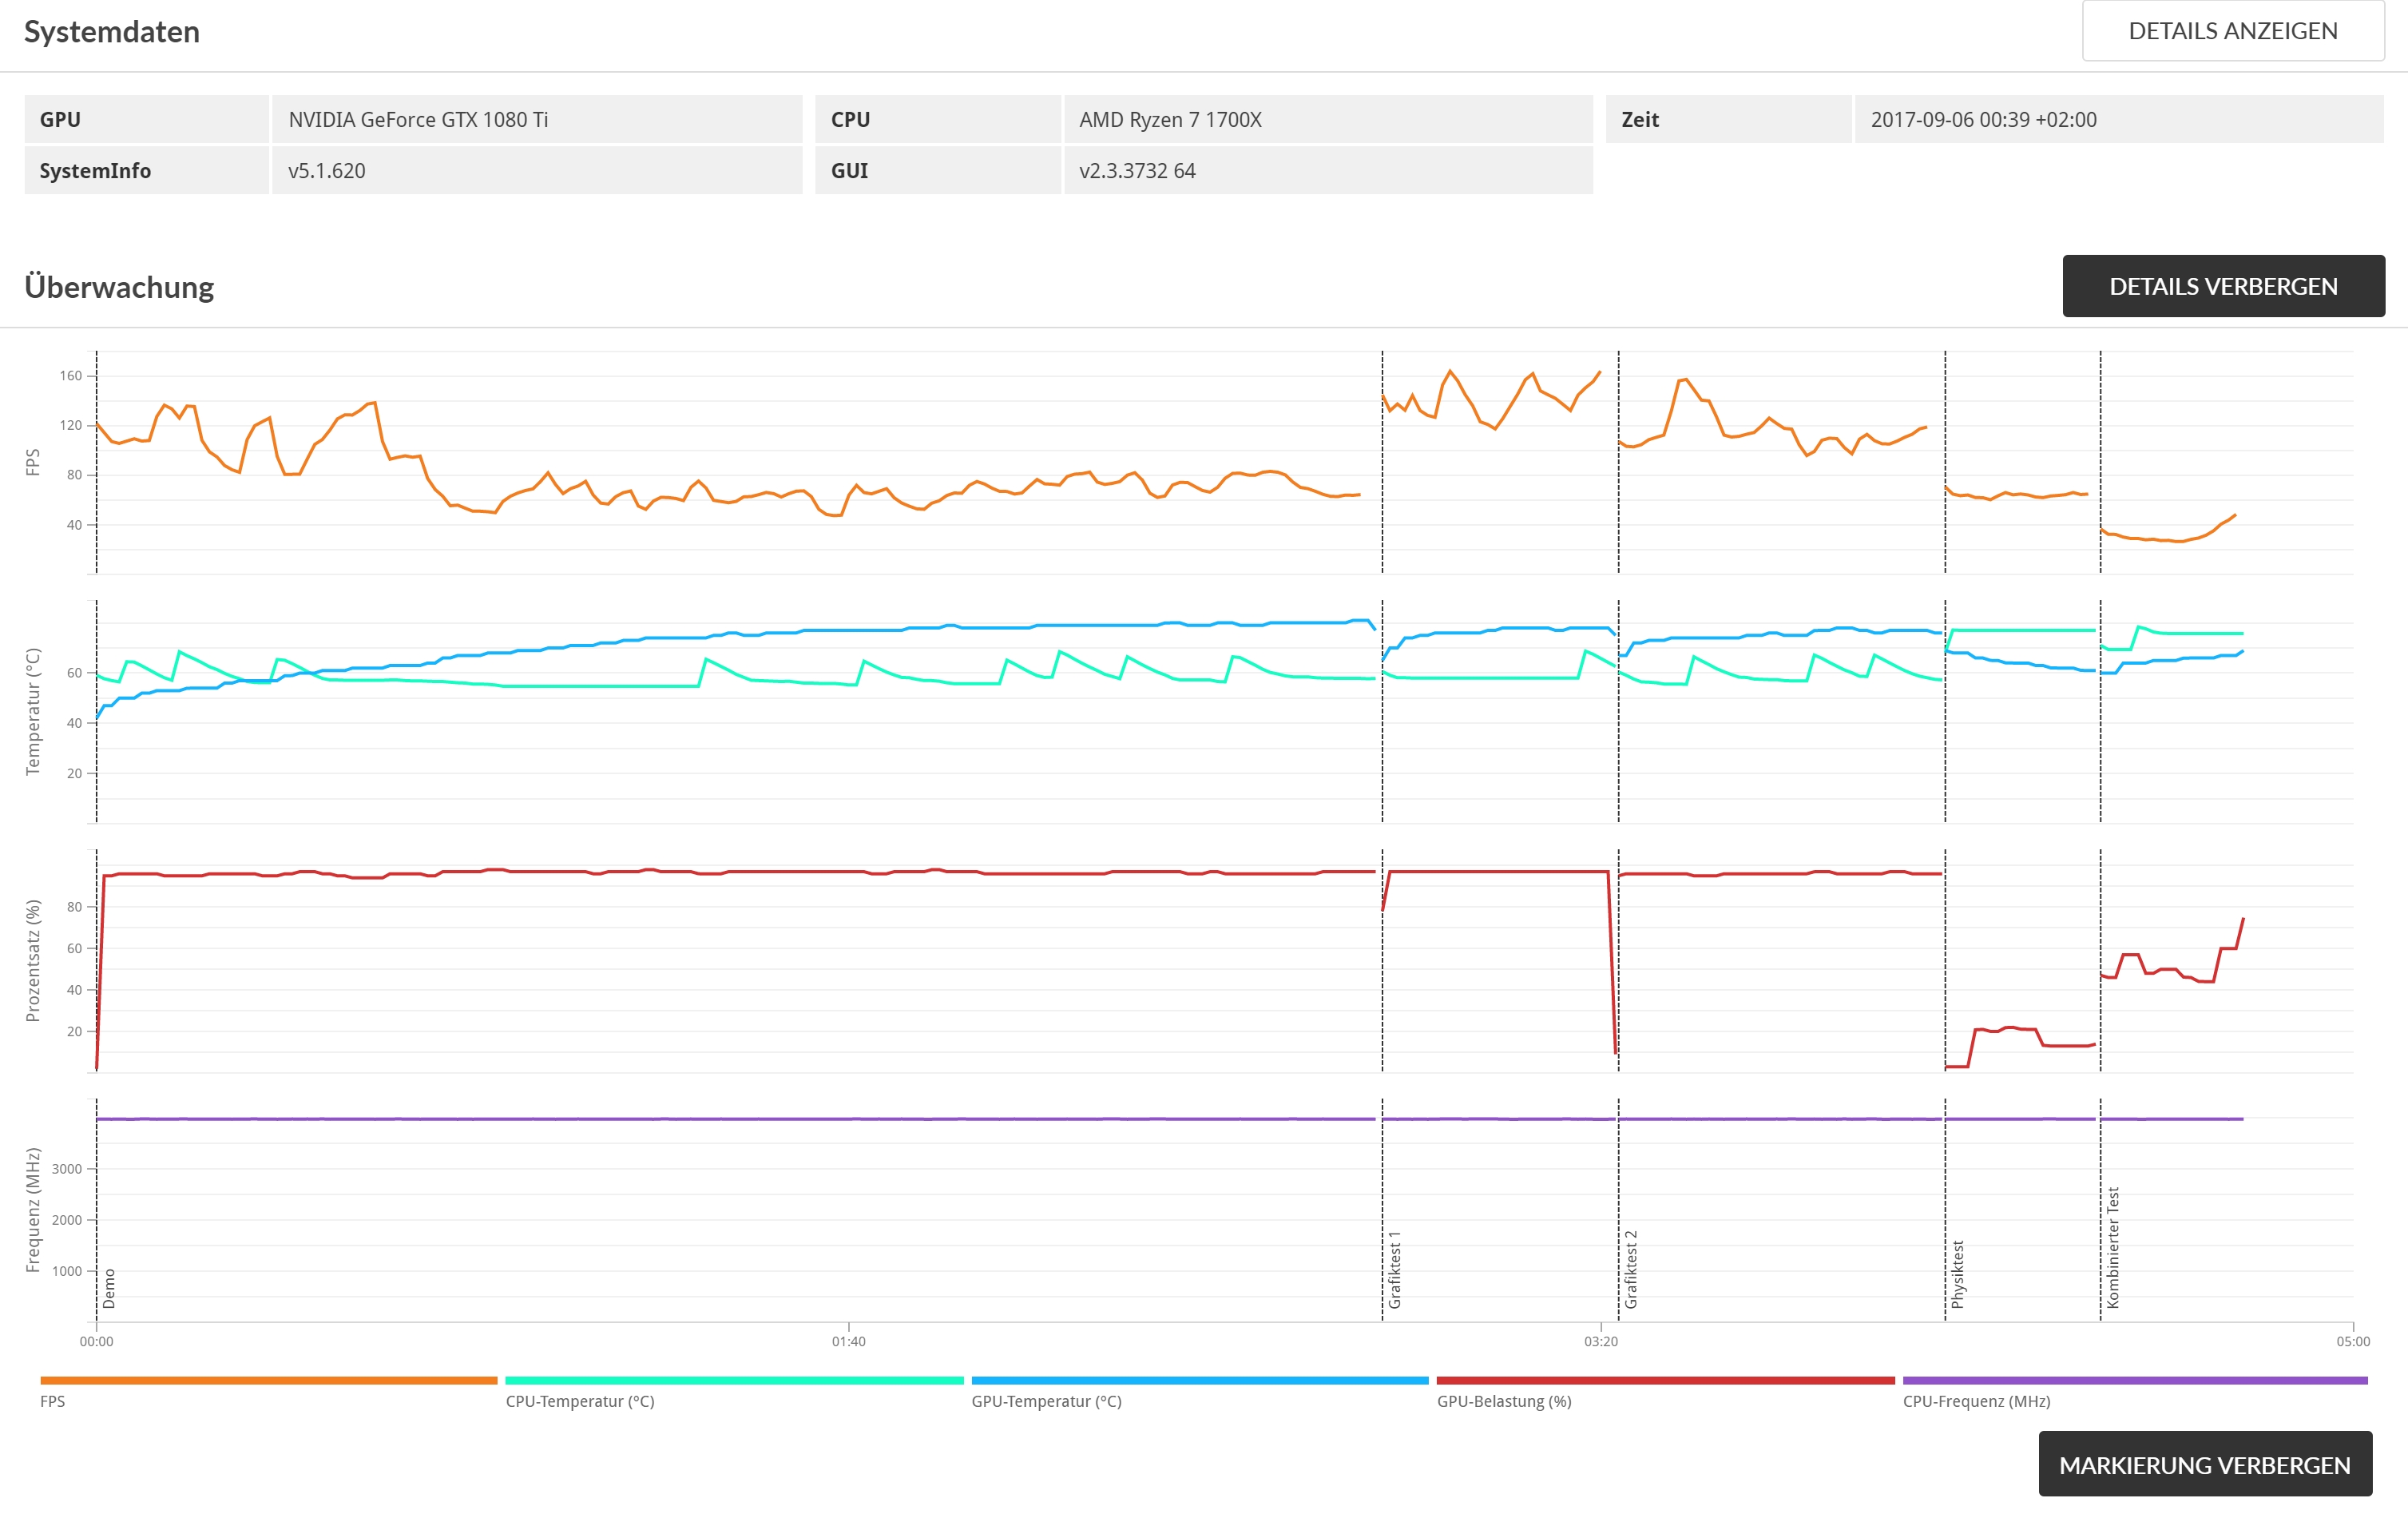Toggle the GPU-Temperatur legend entry

(x=1046, y=1400)
